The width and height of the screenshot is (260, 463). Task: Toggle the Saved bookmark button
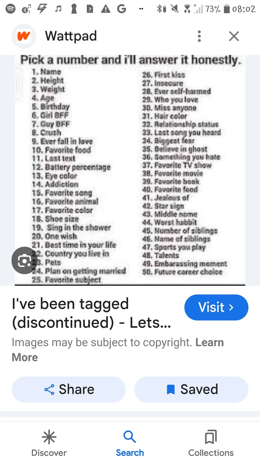pyautogui.click(x=191, y=389)
